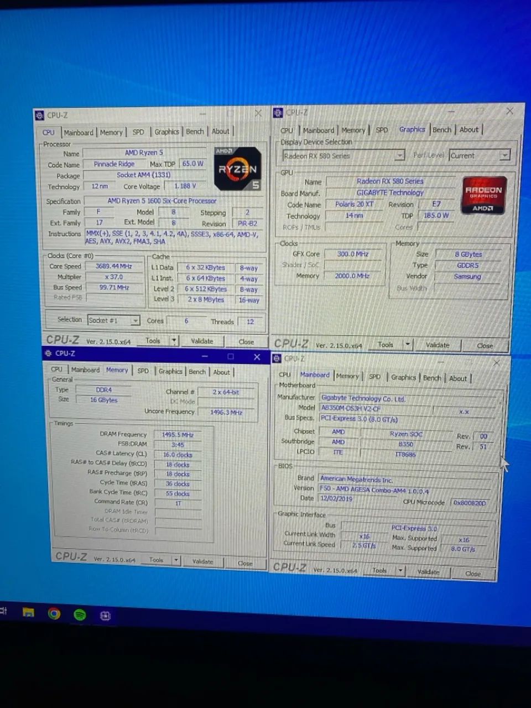Open Spotify from the taskbar
This screenshot has height=708, width=531.
pyautogui.click(x=80, y=615)
